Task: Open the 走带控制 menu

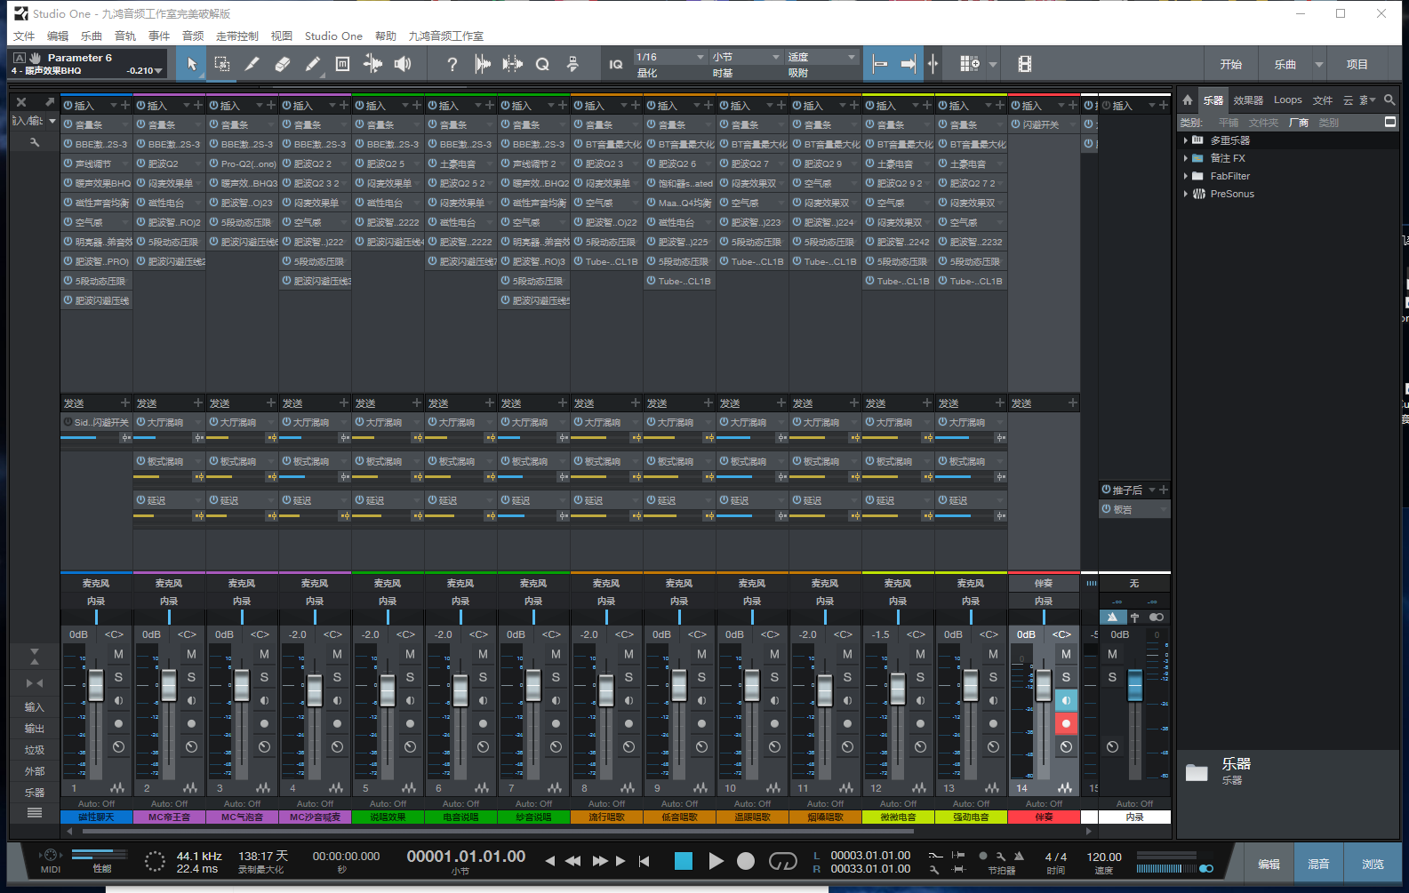Action: [x=236, y=36]
